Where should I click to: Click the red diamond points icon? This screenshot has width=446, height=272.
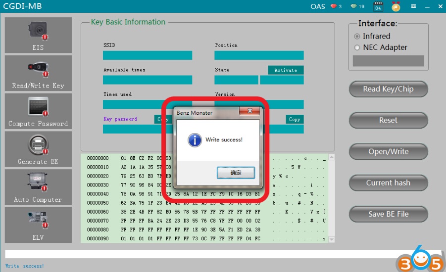coord(333,6)
